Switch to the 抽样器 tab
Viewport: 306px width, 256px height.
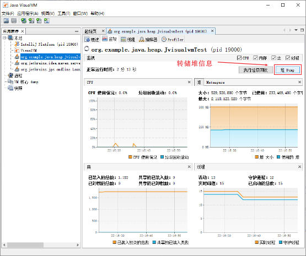coord(148,40)
